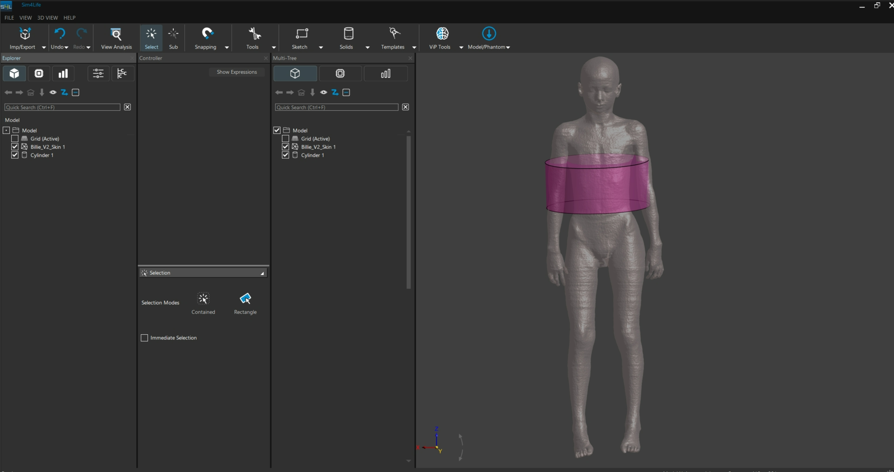Choose Contained selection mode
The width and height of the screenshot is (894, 472).
(203, 299)
